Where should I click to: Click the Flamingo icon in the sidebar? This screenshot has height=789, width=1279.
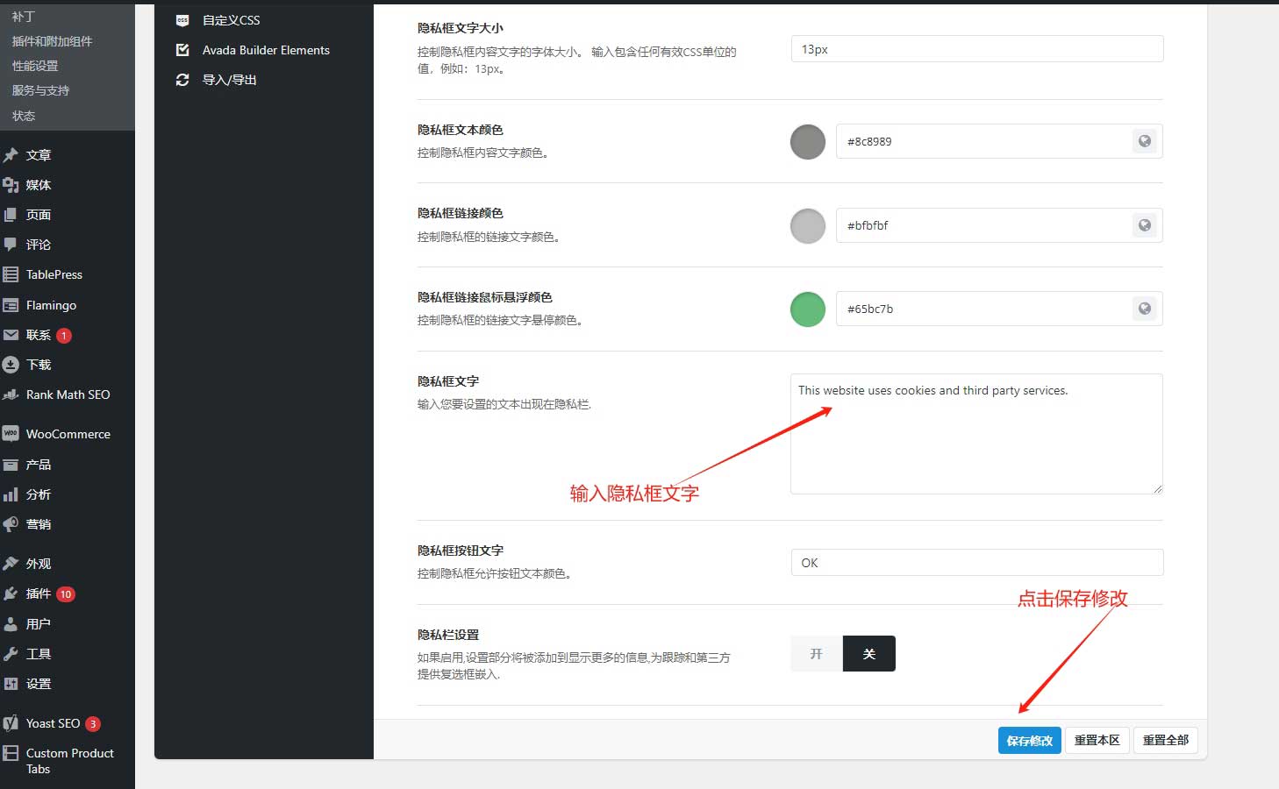click(11, 305)
